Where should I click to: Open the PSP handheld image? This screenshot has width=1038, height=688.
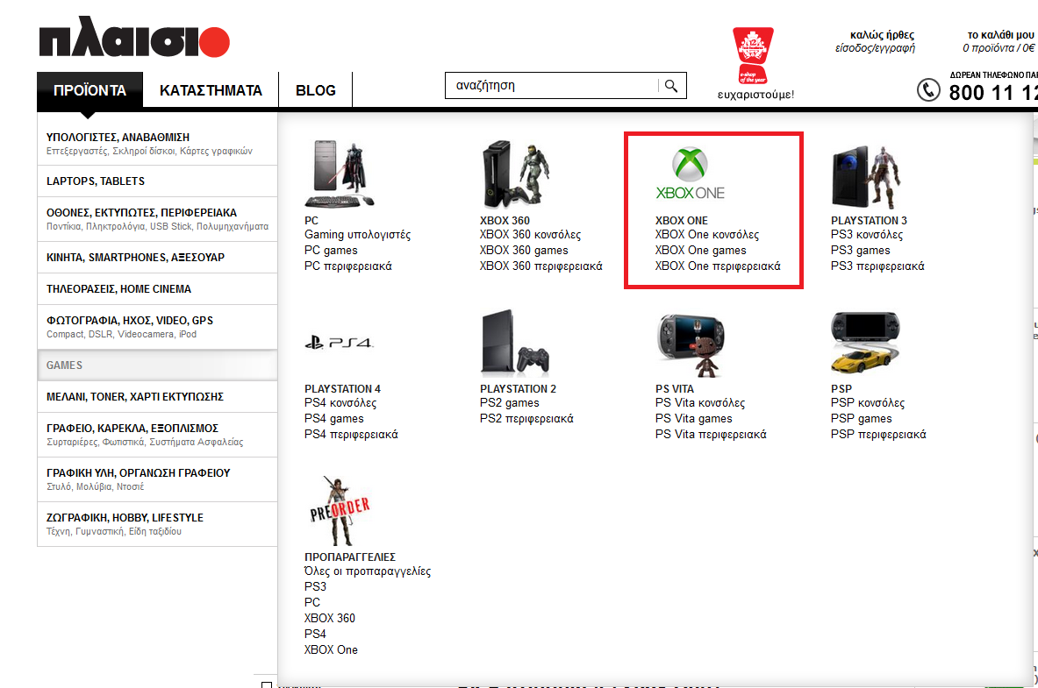866,343
